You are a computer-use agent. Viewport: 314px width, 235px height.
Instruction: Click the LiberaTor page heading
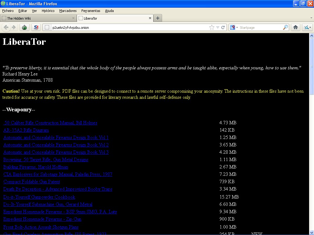[x=24, y=42]
